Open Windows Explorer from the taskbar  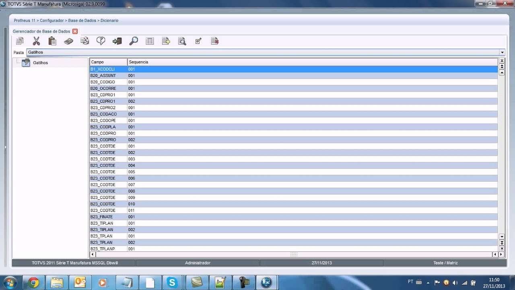coord(57,282)
